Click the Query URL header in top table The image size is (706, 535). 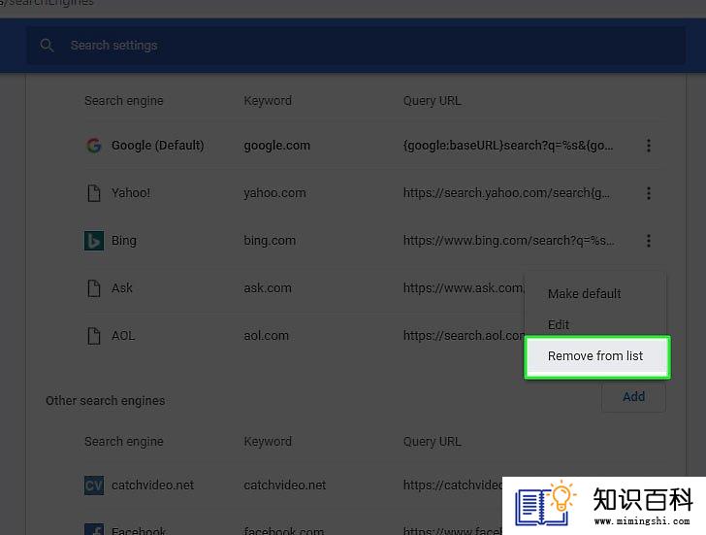[432, 101]
